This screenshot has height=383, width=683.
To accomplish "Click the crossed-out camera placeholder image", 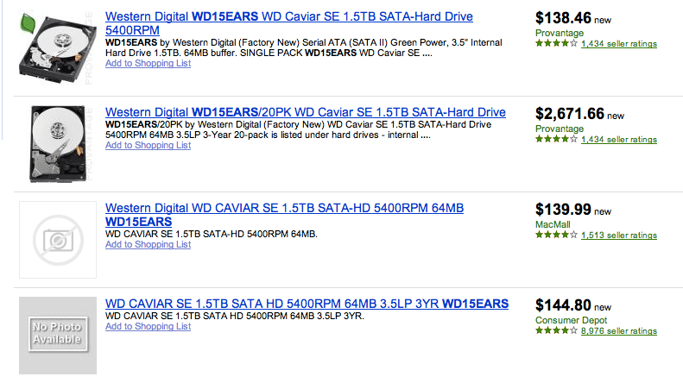I will tap(58, 240).
